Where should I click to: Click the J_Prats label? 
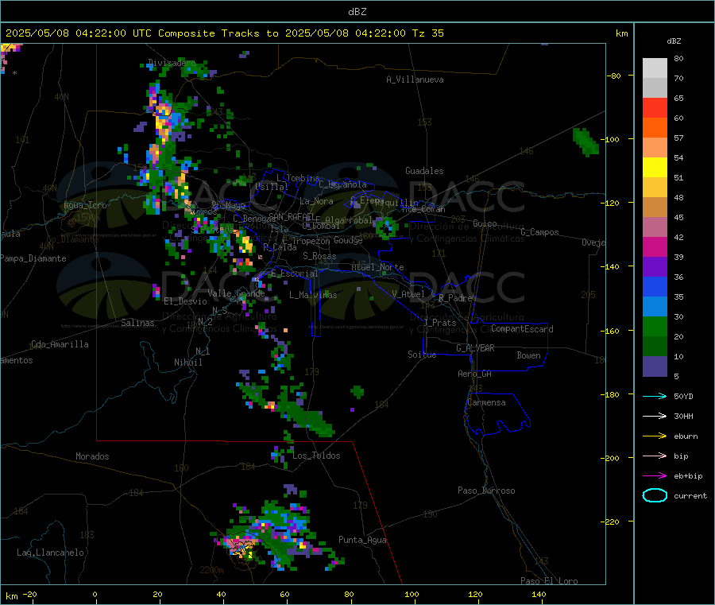[439, 322]
